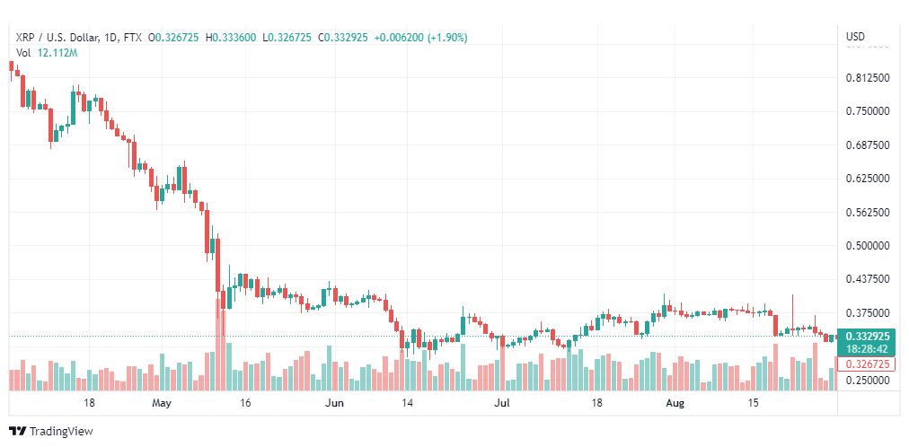Select the XRP / U.S. Dollar symbol title
909x447 pixels.
(x=57, y=38)
